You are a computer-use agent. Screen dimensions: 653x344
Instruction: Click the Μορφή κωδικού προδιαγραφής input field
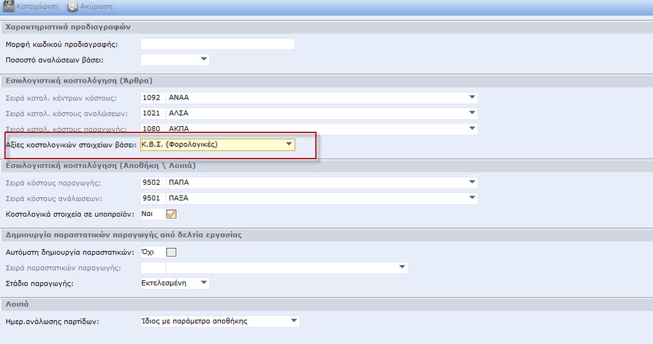pos(218,44)
